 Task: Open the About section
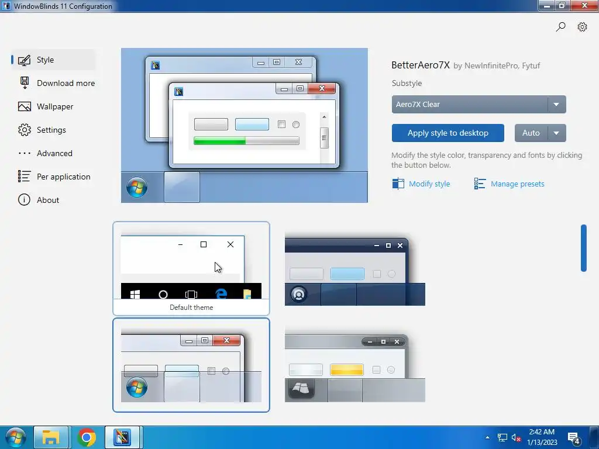coord(53,200)
